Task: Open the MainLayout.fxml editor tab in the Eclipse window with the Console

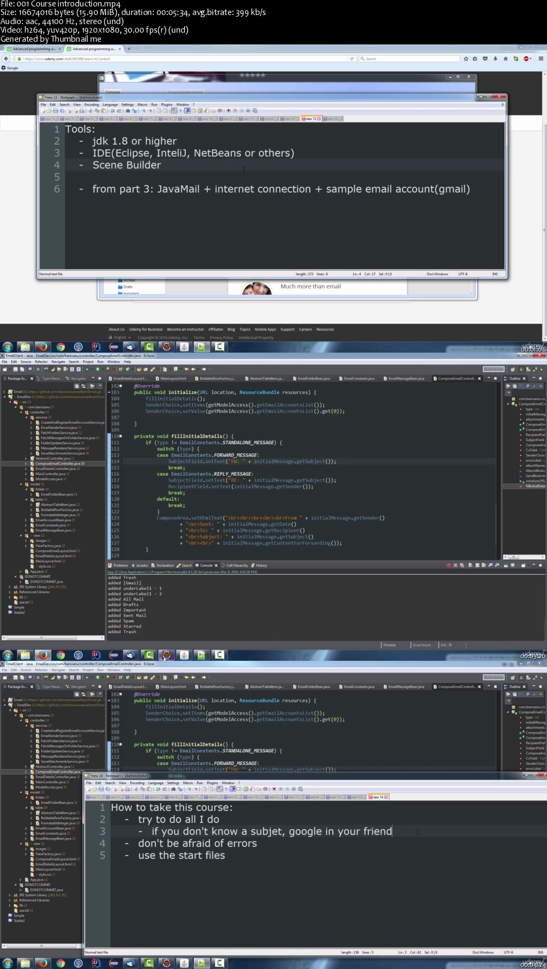Action: coord(170,378)
